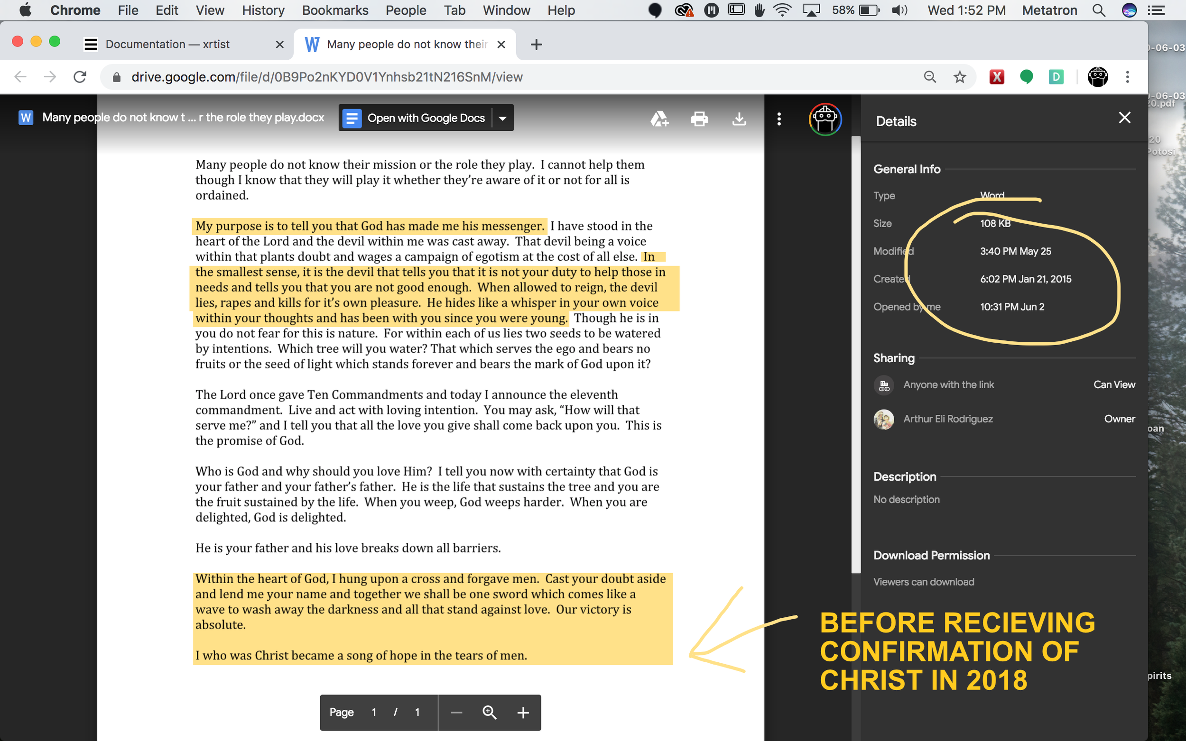Bookmark this page with the star icon
The height and width of the screenshot is (741, 1186).
960,77
